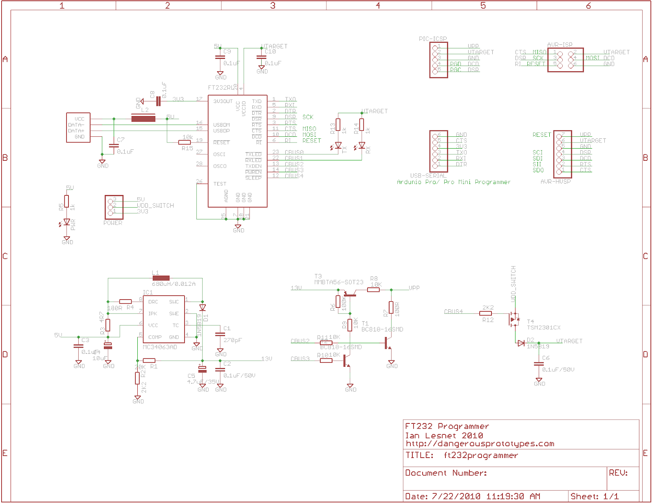The image size is (652, 504).
Task: Select the C6 capacitor symbol
Action: tap(539, 364)
